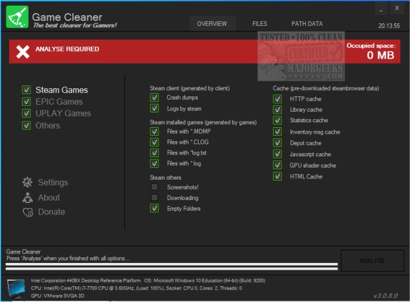The height and width of the screenshot is (302, 410).
Task: Click the ANALYSE button
Action: click(372, 260)
